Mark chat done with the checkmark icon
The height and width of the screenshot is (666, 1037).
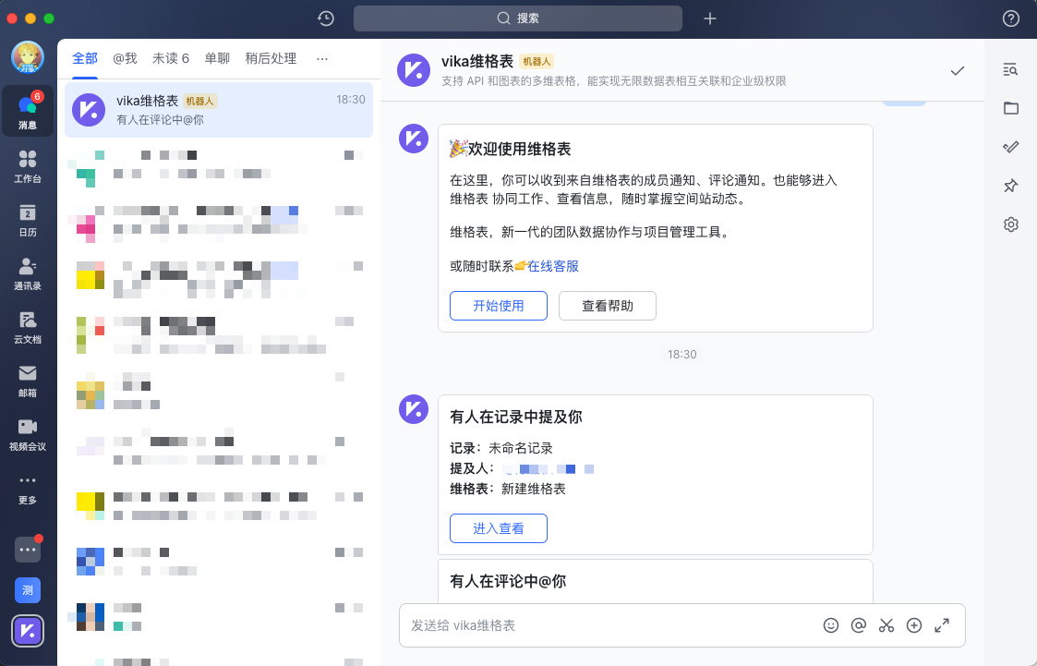click(x=958, y=70)
